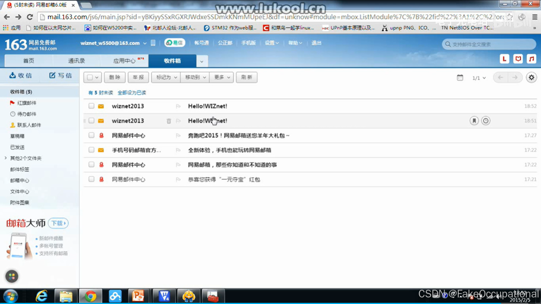Open 草稿箱 folder in sidebar
The image size is (541, 304).
pyautogui.click(x=17, y=136)
